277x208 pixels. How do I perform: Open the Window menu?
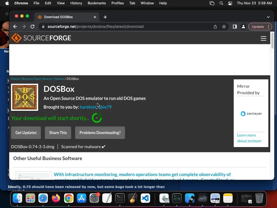(147, 3)
